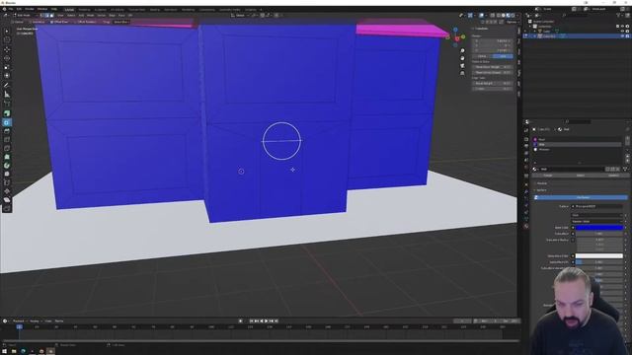Open viewport shading options dropdown arrow
Image resolution: width=632 pixels, height=355 pixels.
coord(517,16)
